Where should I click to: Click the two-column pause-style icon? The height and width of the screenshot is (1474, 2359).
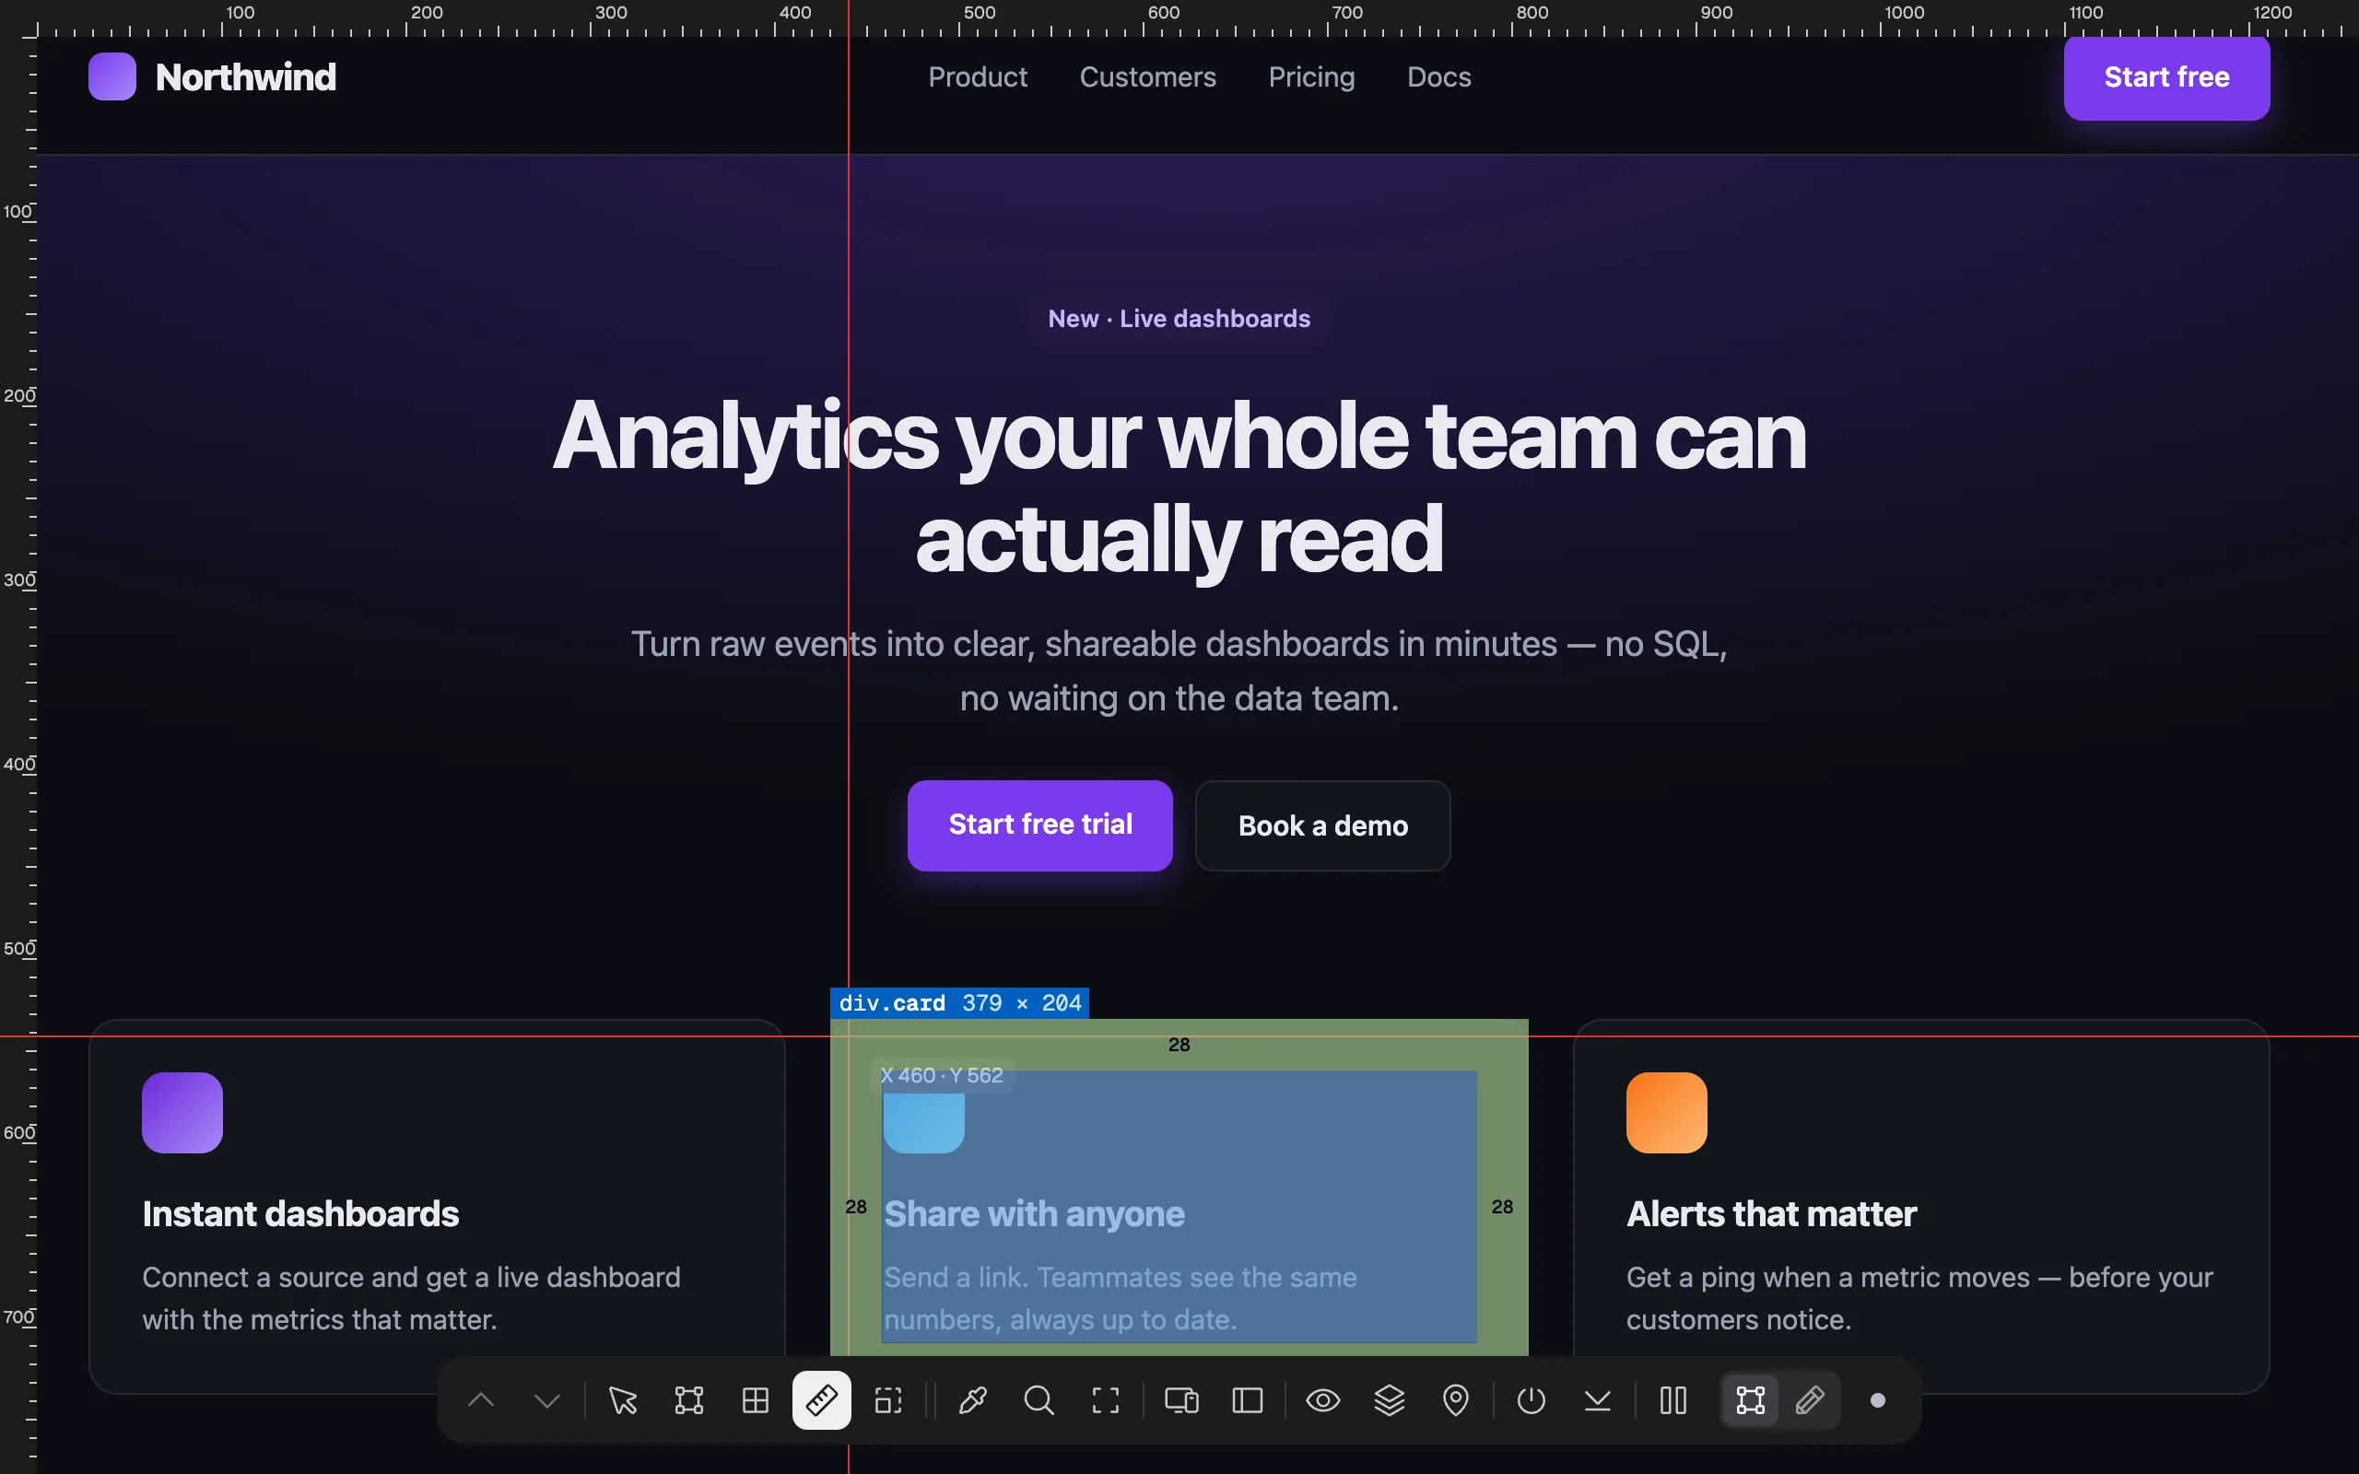point(1673,1401)
